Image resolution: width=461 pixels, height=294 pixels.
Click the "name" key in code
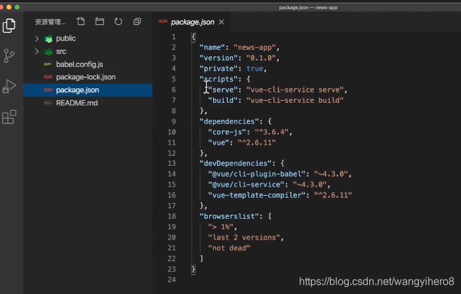(x=212, y=47)
